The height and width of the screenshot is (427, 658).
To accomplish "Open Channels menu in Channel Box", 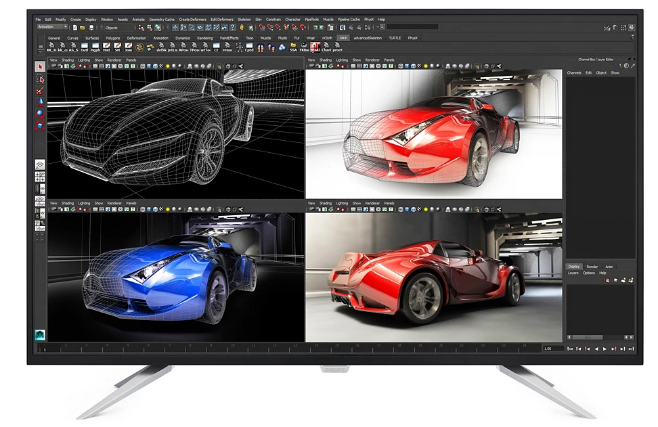I will pos(574,73).
